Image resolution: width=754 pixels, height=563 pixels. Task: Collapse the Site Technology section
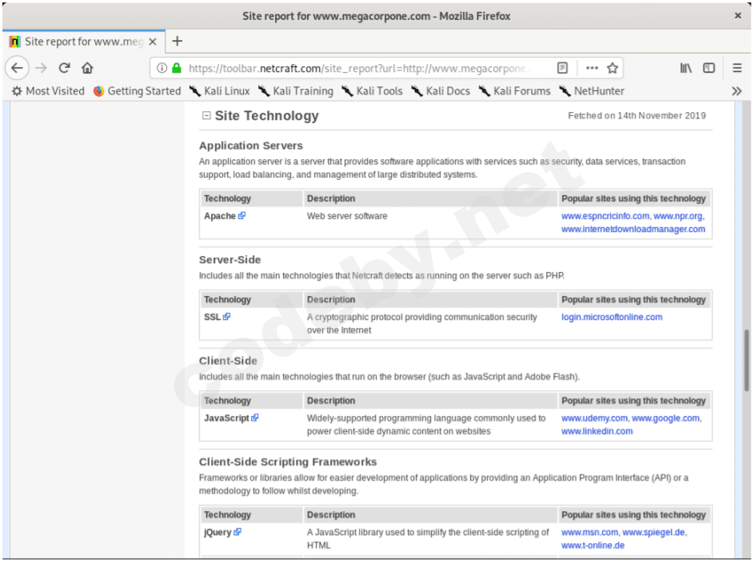coord(206,115)
